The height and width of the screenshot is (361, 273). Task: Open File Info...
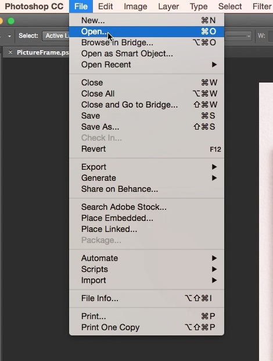[146, 298]
